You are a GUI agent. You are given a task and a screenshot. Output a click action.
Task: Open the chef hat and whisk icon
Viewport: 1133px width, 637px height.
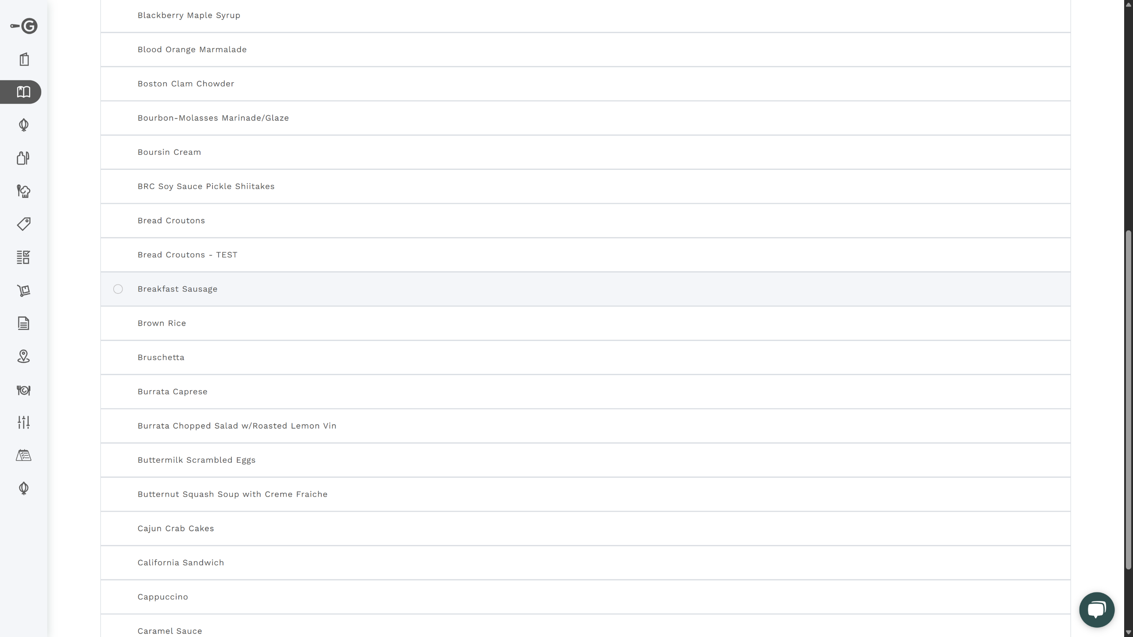coord(23,191)
